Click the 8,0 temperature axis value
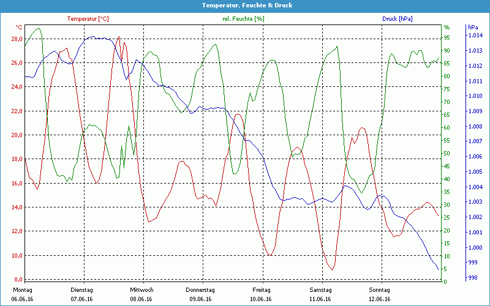490x306 pixels. tap(18, 279)
